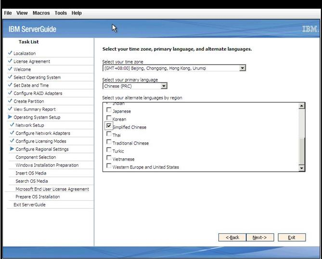This screenshot has height=259, width=322.
Task: Click the arrow icon beside Configure Regional Settings
Action: pyautogui.click(x=12, y=149)
